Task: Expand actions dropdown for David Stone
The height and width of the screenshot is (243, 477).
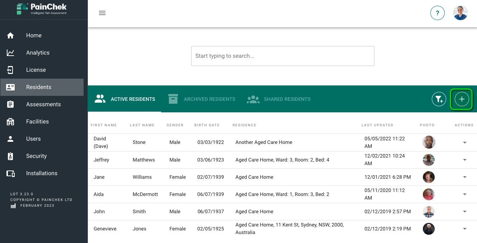Action: [464, 142]
